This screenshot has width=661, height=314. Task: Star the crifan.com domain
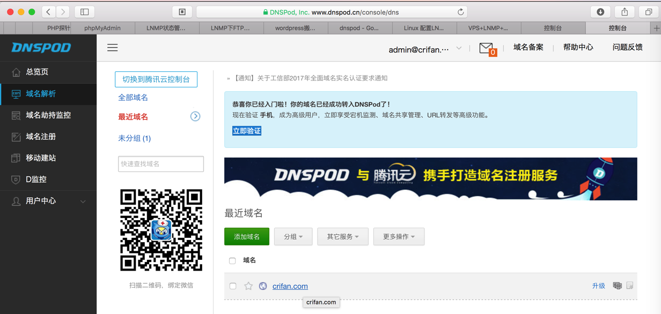(x=248, y=286)
